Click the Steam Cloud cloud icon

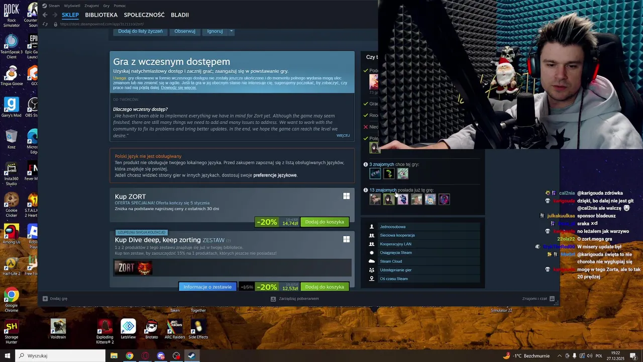[372, 261]
